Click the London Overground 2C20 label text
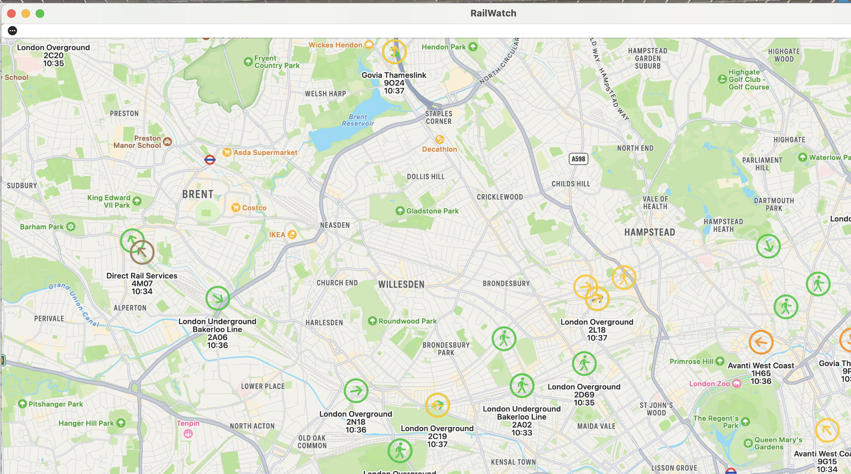 click(x=53, y=55)
